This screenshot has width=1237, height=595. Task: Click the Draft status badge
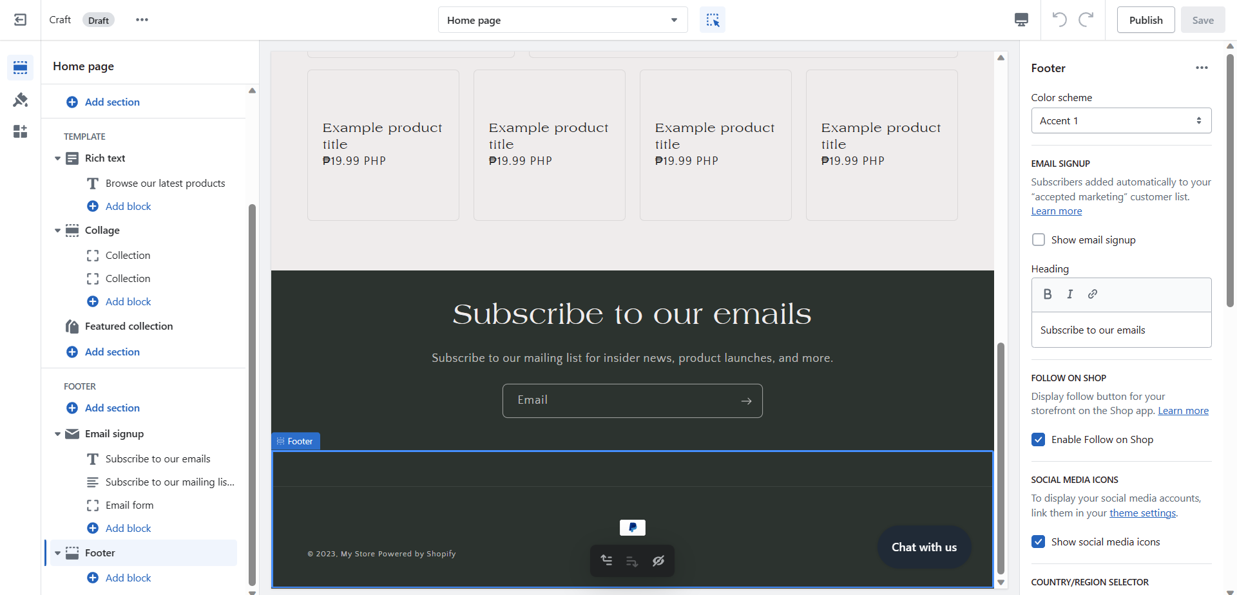[99, 20]
